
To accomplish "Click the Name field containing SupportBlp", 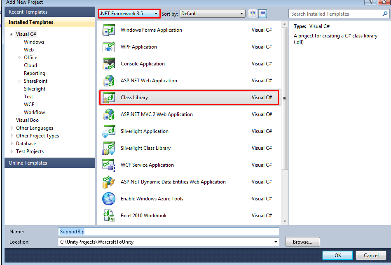I will click(169, 232).
